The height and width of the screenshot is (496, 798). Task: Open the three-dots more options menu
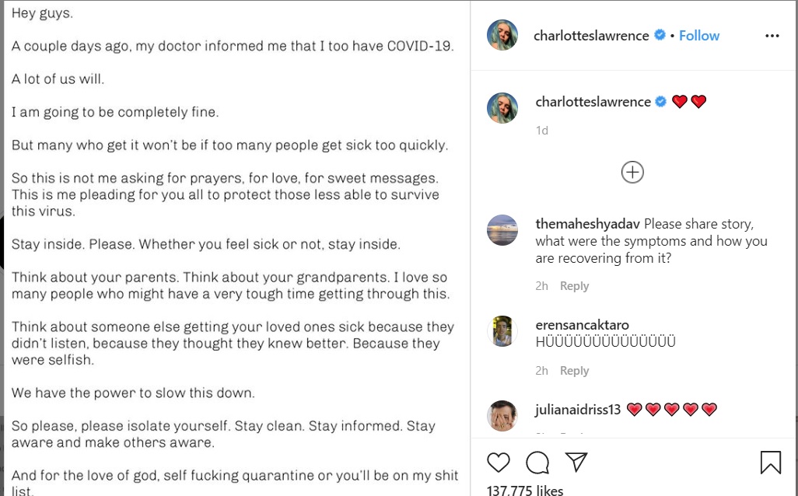[772, 36]
